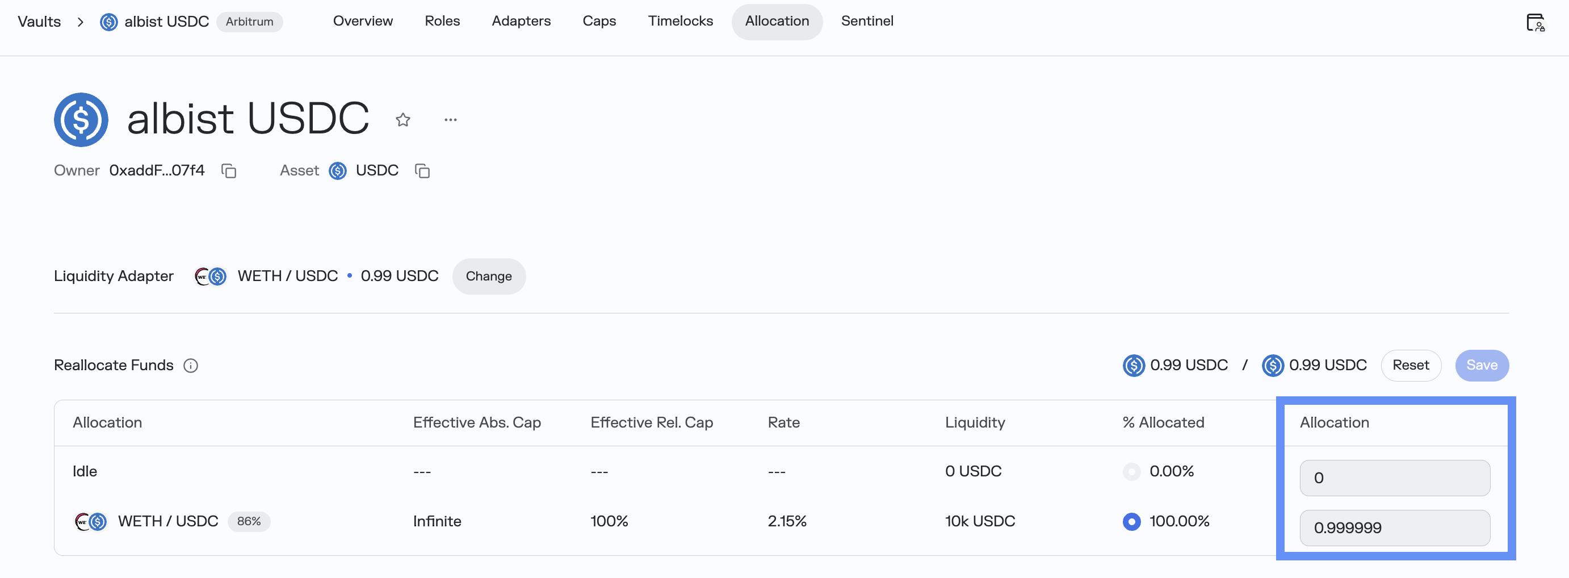1569x578 pixels.
Task: Open the wallet access panel icon top right
Action: click(x=1537, y=23)
